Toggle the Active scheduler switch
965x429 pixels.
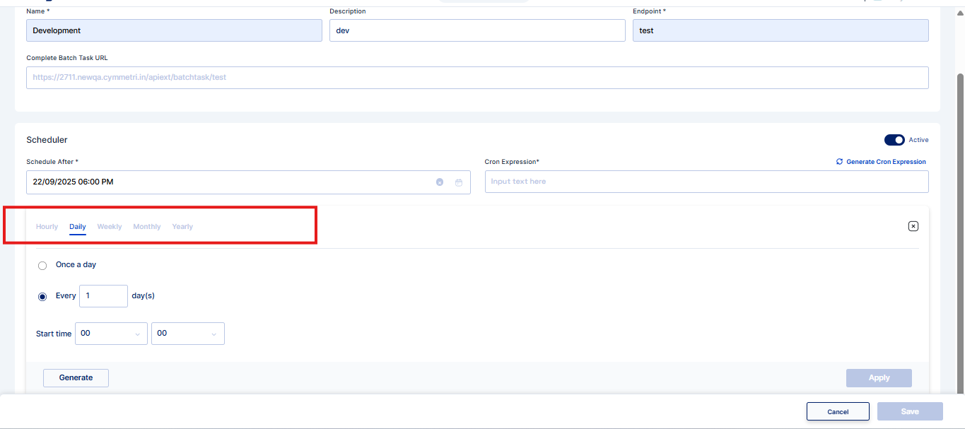tap(894, 140)
